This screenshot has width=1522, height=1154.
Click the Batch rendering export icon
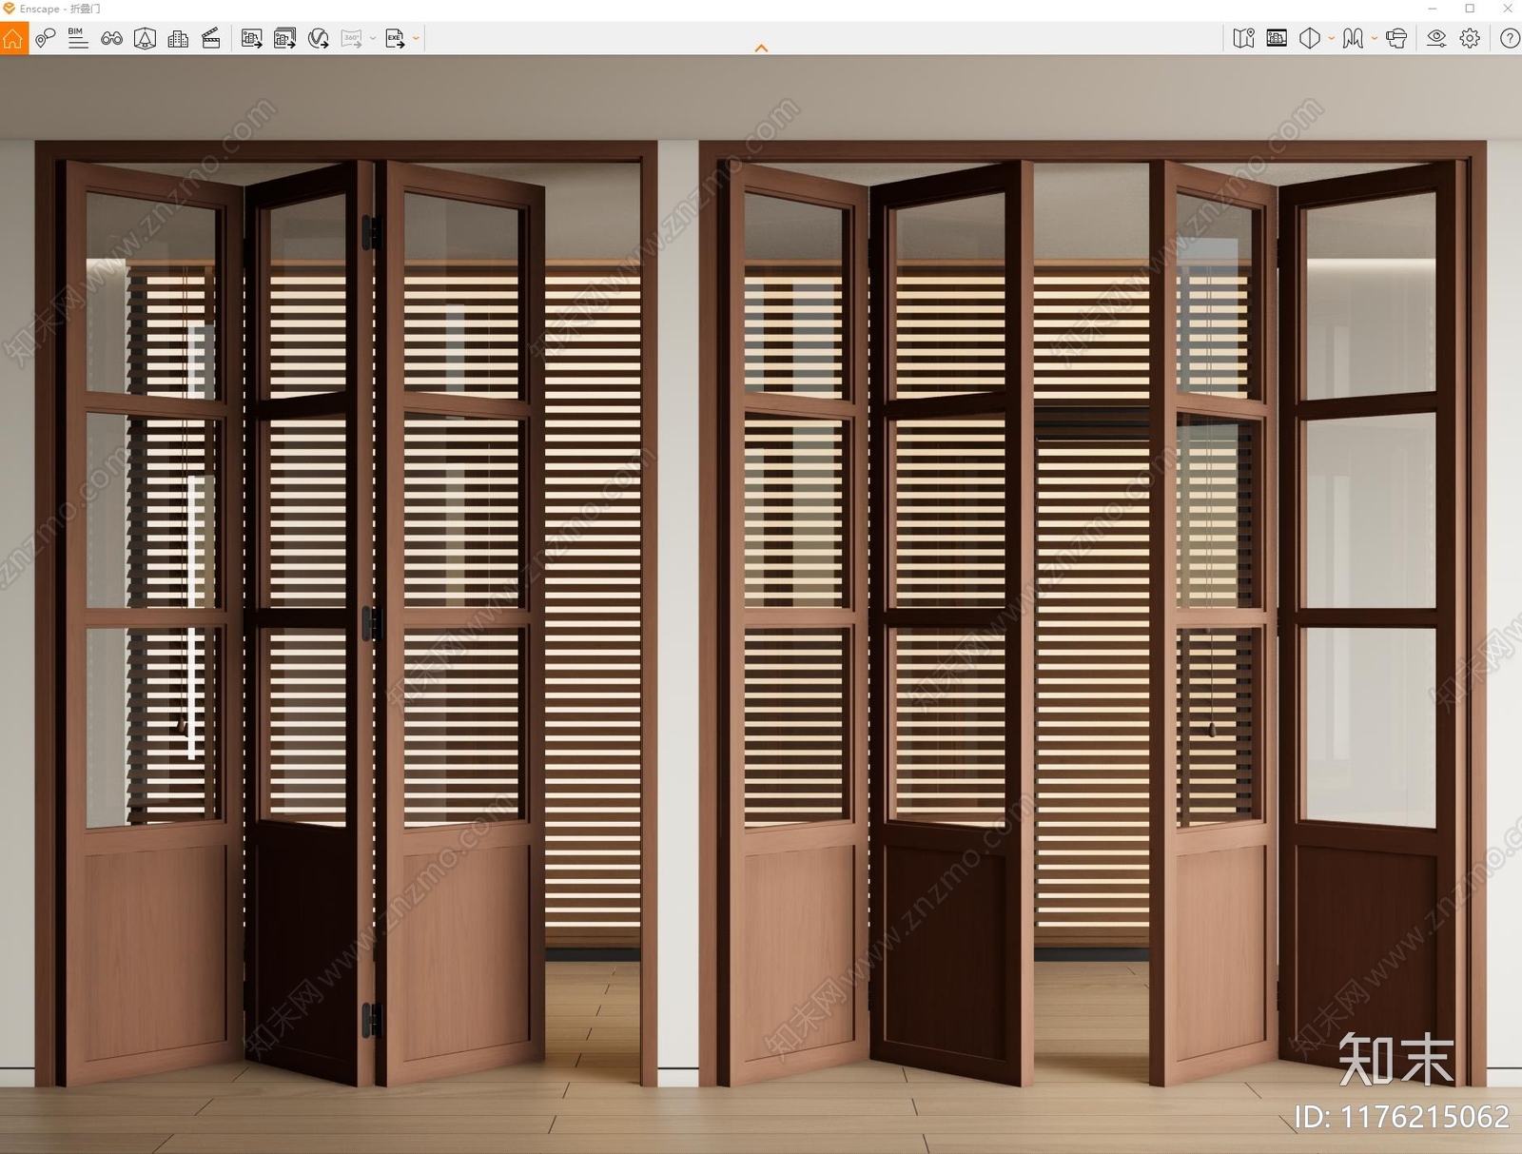pos(284,39)
